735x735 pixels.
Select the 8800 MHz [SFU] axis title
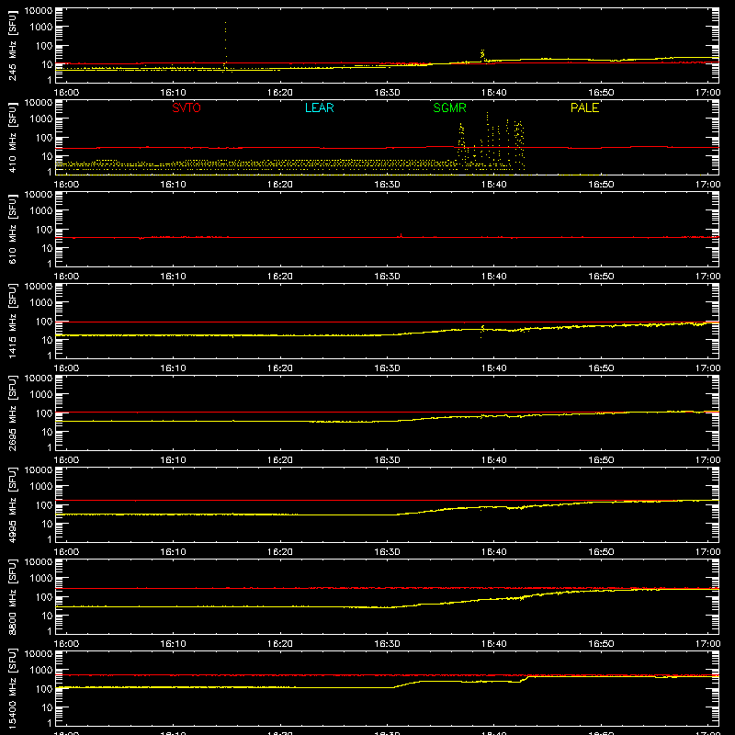(x=13, y=596)
